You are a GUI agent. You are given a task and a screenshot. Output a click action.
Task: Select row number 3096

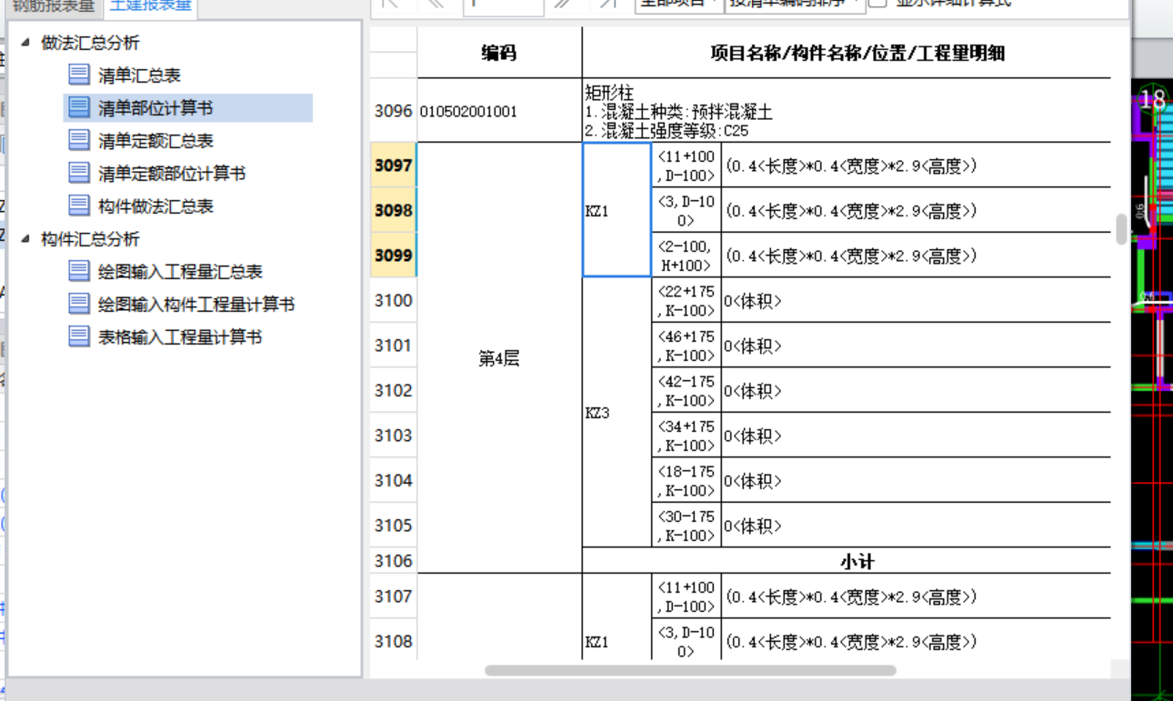(x=394, y=111)
